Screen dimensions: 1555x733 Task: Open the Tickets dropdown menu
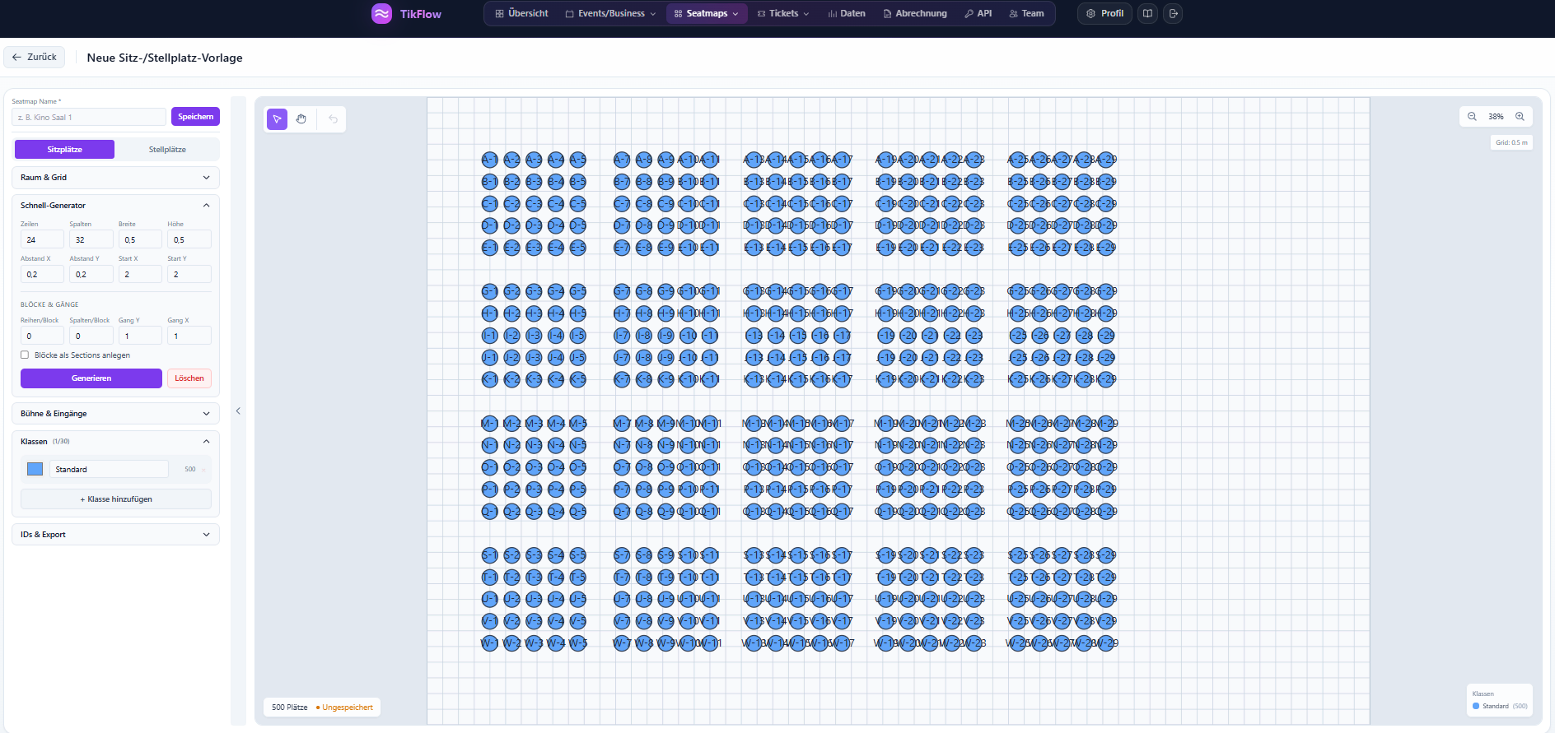[x=782, y=14]
